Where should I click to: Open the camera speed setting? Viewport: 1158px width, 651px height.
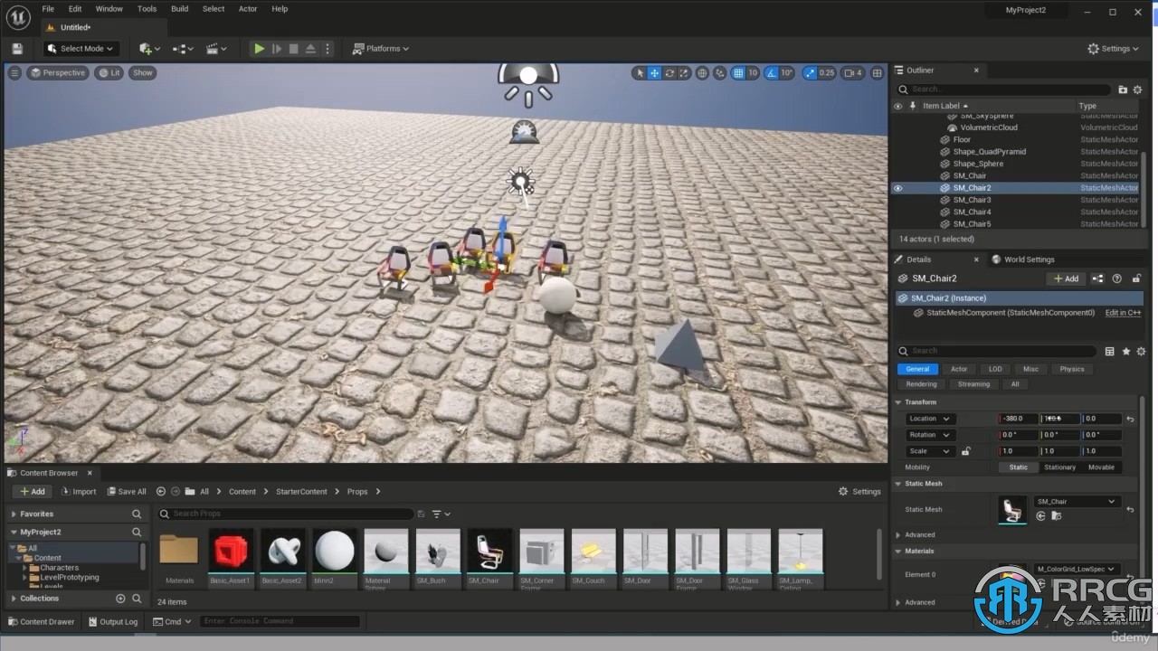[x=853, y=73]
